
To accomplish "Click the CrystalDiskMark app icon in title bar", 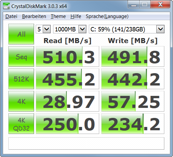I will click(6, 6).
